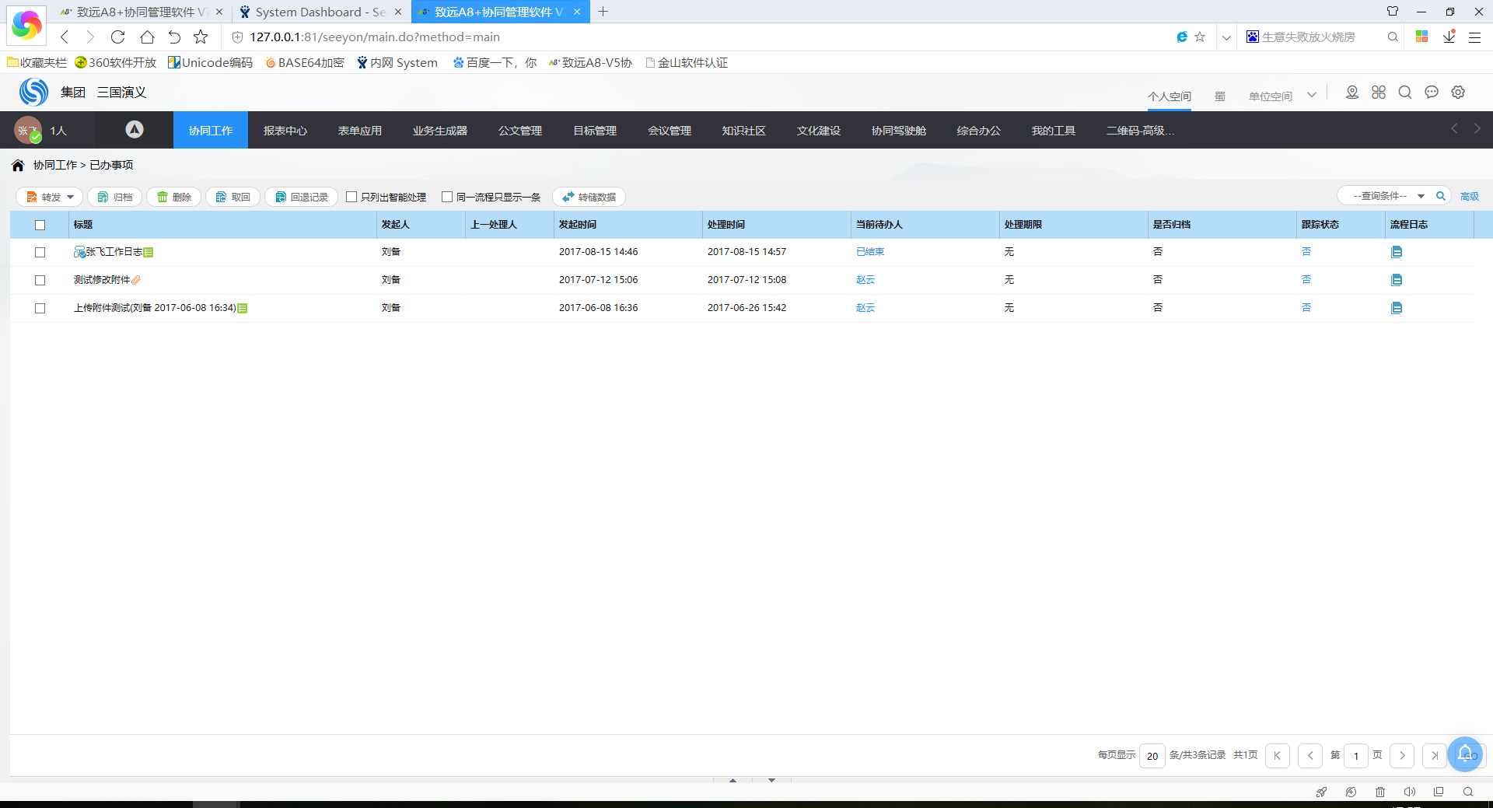Image resolution: width=1493 pixels, height=808 pixels.
Task: Open flow log icon for 张飞工作日志 row
Action: 1397,252
